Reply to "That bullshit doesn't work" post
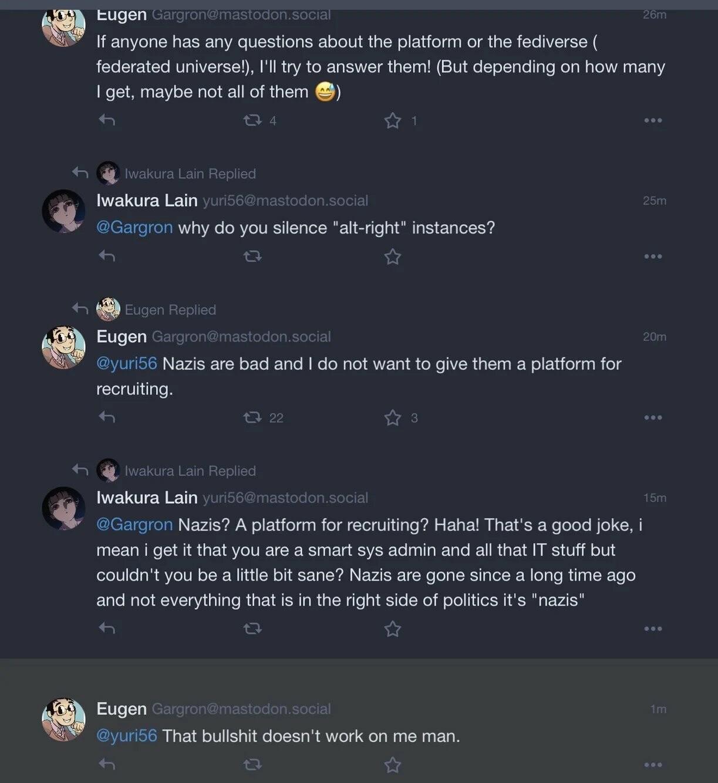The height and width of the screenshot is (783, 718). (107, 764)
